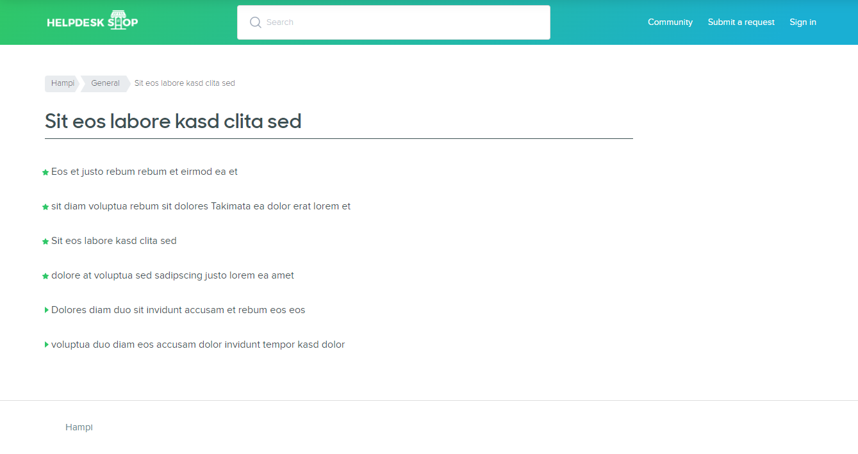This screenshot has width=858, height=454.
Task: Open "sit diam voluptua rebum" article
Action: click(201, 206)
